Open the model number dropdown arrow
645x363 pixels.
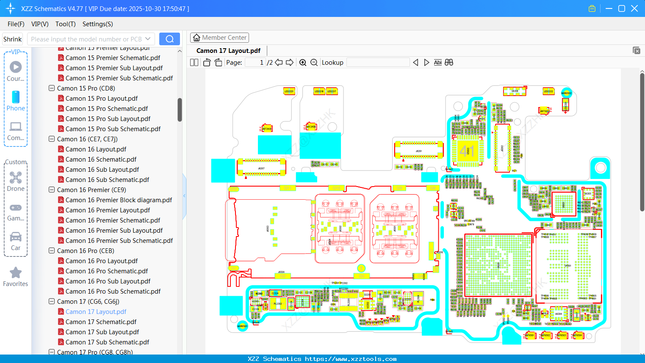pyautogui.click(x=148, y=39)
